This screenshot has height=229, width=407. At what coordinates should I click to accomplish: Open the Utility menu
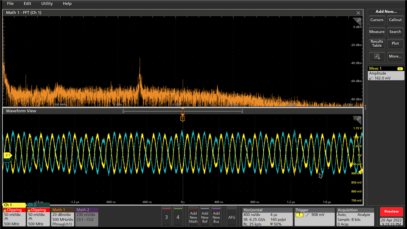click(x=47, y=3)
